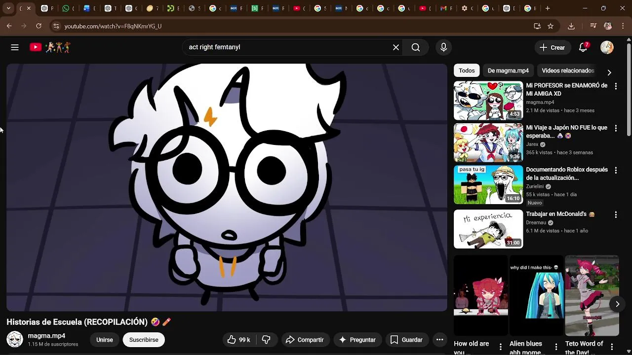Open the magma.mp4 channel name link
This screenshot has height=355, width=632.
click(46, 336)
